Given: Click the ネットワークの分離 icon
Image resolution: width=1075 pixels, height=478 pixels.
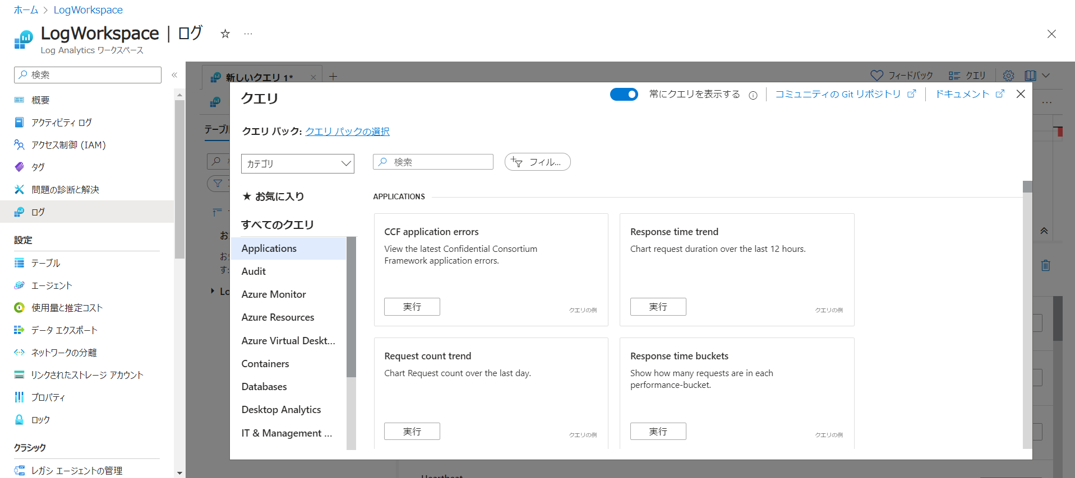Looking at the screenshot, I should coord(19,352).
